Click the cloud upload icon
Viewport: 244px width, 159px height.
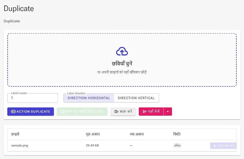[122, 51]
